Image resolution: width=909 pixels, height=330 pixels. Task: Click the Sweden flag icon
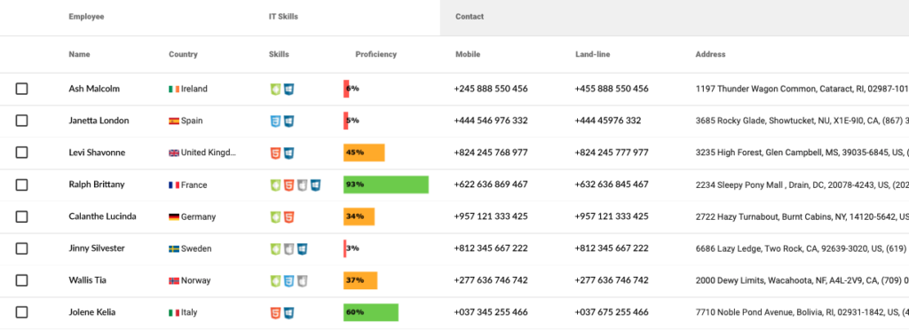174,249
